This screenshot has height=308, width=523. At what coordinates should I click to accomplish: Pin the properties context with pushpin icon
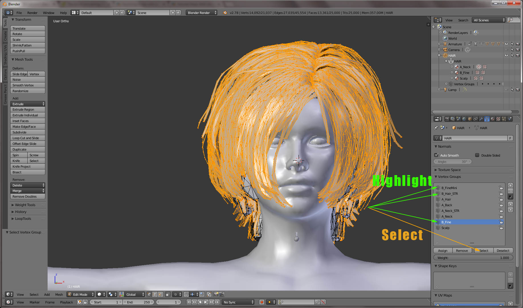436,128
